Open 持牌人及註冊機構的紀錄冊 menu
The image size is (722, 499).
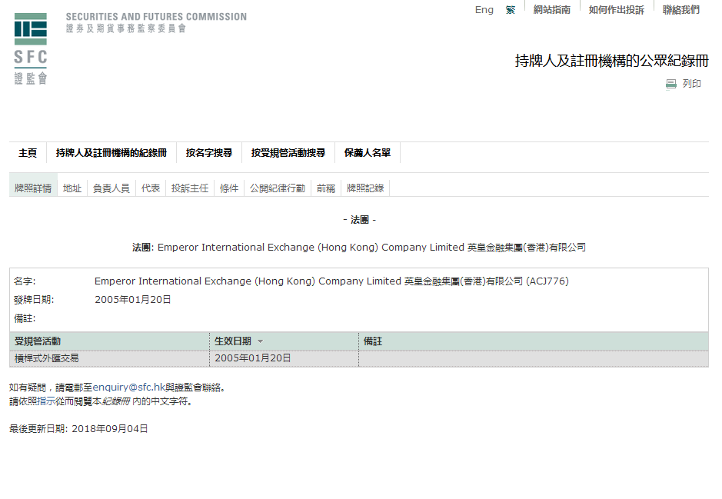(x=111, y=153)
